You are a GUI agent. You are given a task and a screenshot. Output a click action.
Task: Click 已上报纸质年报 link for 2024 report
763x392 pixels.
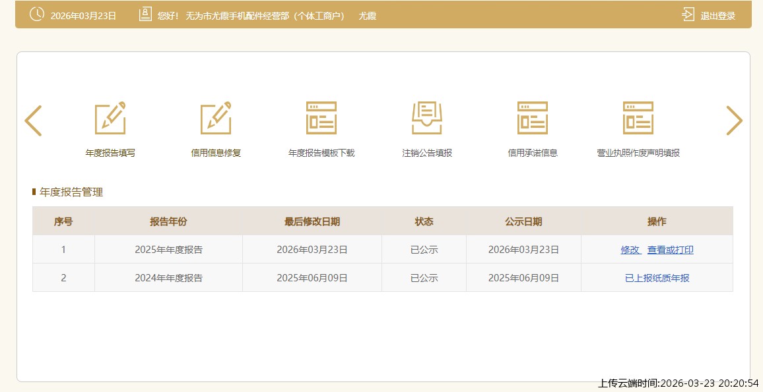pyautogui.click(x=657, y=278)
